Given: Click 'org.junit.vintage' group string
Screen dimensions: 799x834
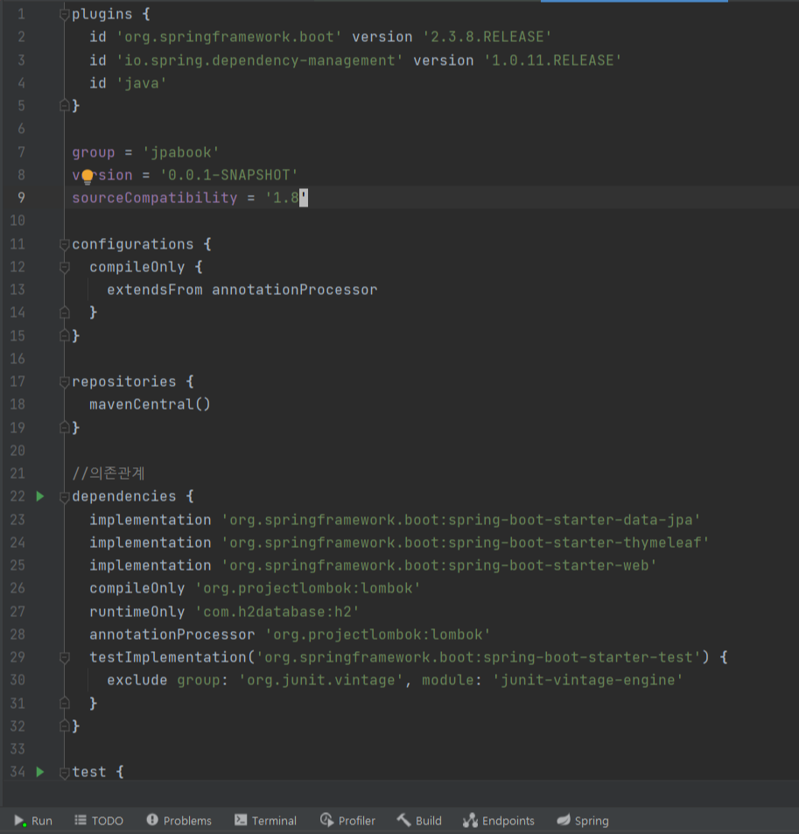Looking at the screenshot, I should [x=321, y=680].
